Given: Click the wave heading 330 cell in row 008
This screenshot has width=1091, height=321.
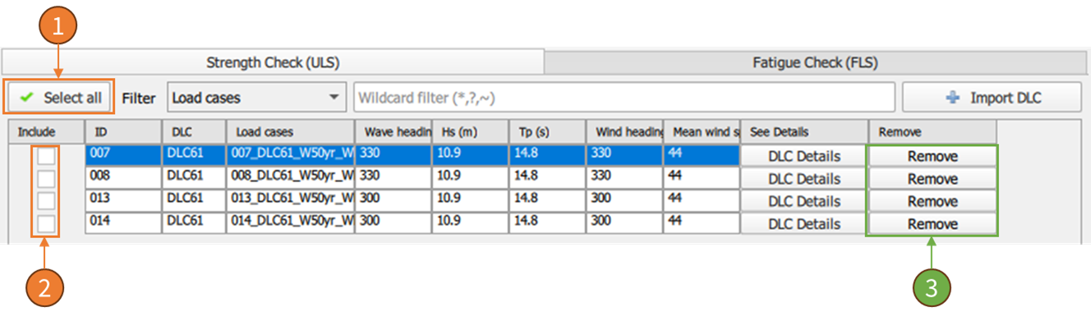Looking at the screenshot, I should coord(393,178).
